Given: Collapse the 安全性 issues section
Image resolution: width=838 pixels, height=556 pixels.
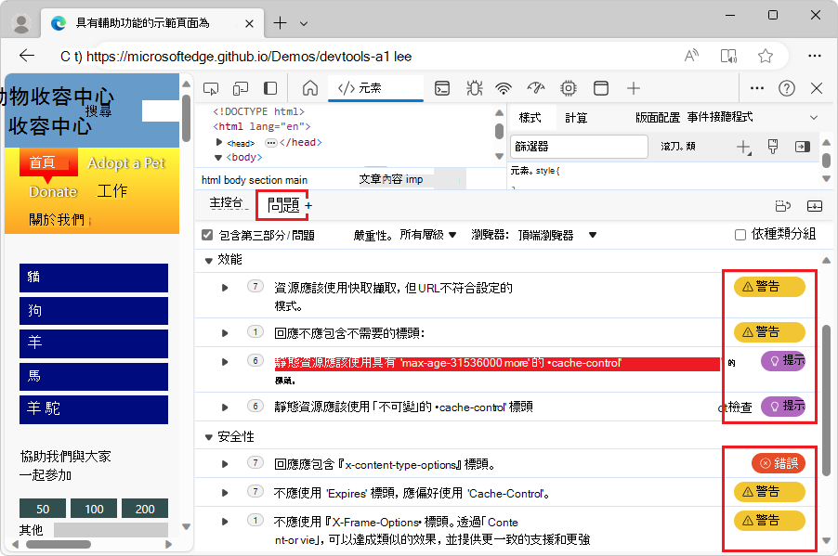Looking at the screenshot, I should tap(208, 436).
